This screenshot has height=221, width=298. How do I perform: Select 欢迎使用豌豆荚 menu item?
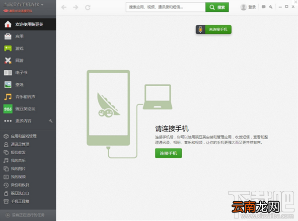28,24
